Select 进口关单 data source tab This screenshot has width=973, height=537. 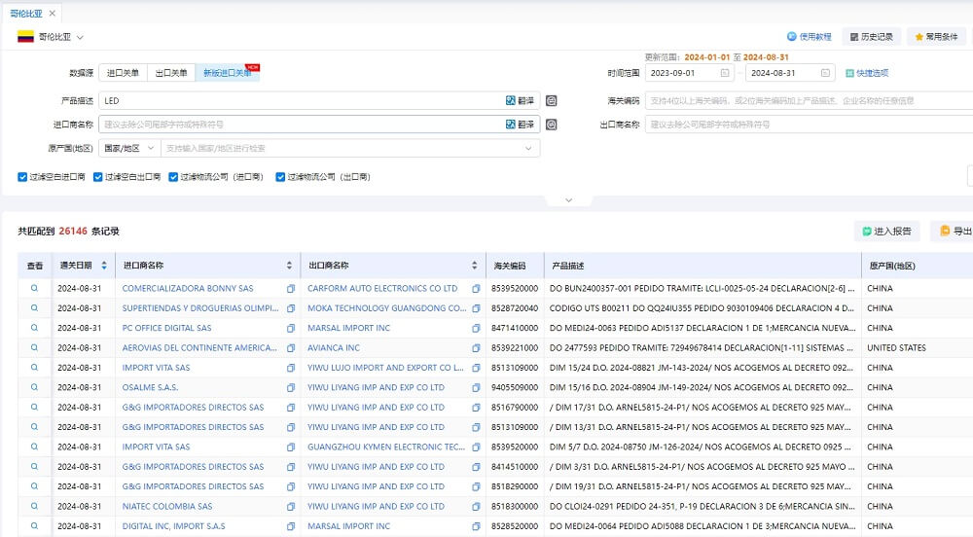123,73
